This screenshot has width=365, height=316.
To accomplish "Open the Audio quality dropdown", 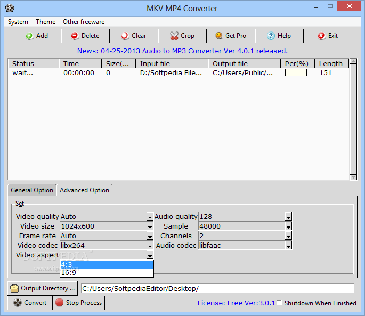I will coord(288,217).
